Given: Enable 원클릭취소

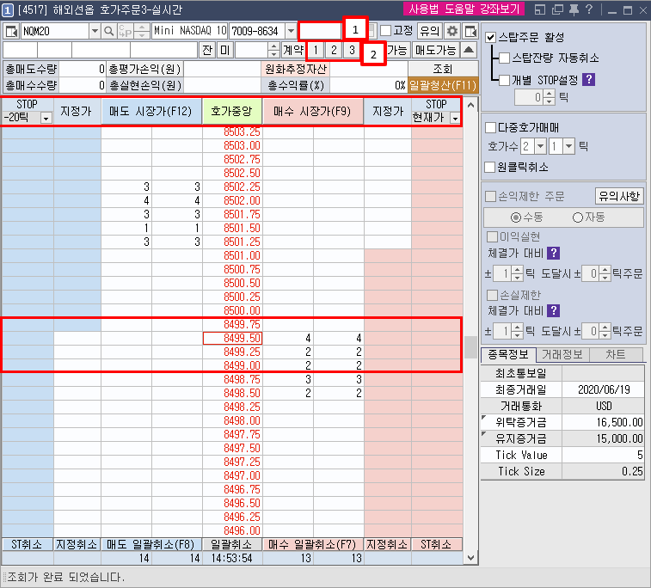Looking at the screenshot, I should pos(490,168).
